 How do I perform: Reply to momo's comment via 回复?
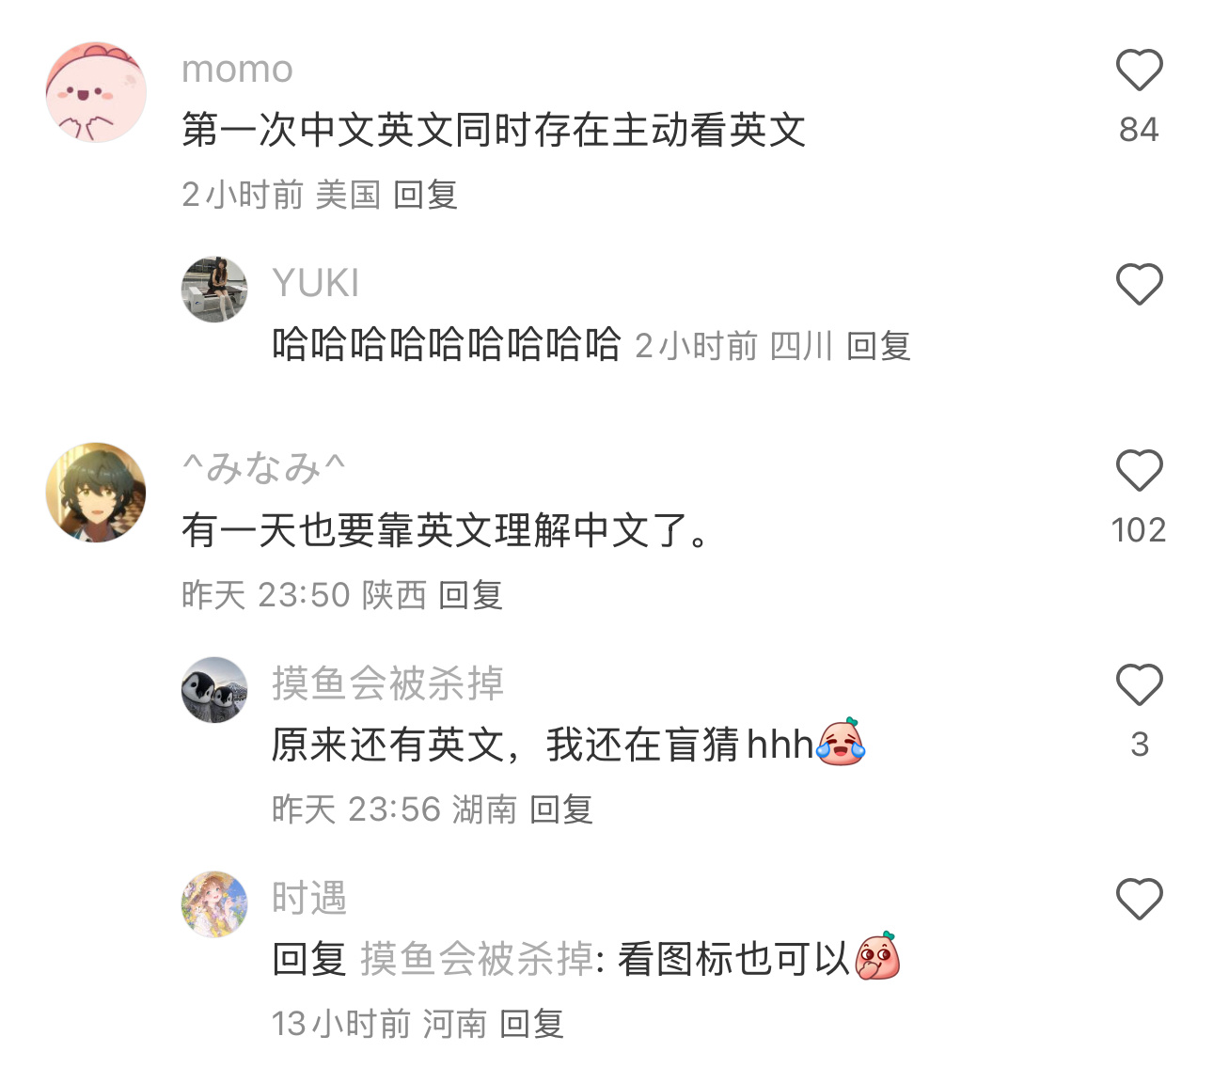[x=425, y=195]
